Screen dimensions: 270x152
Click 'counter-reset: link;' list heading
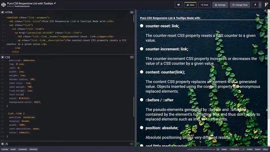(162, 26)
